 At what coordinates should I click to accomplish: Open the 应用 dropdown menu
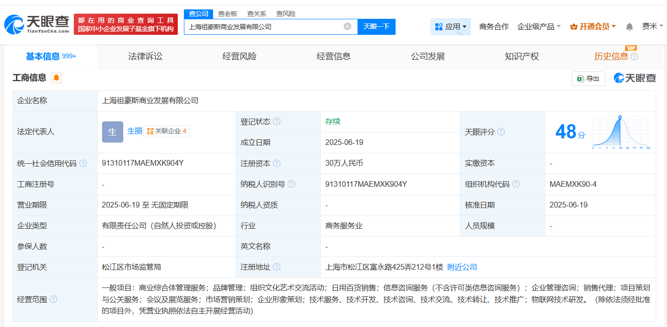[x=451, y=27]
